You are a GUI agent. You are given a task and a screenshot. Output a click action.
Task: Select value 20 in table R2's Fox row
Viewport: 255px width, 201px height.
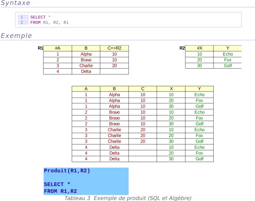199,60
